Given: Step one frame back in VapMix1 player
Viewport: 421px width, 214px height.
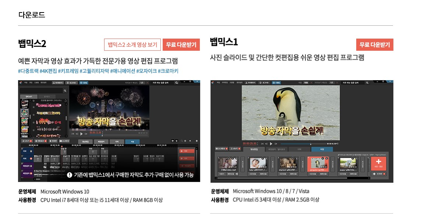Looking at the screenshot, I should [x=266, y=143].
